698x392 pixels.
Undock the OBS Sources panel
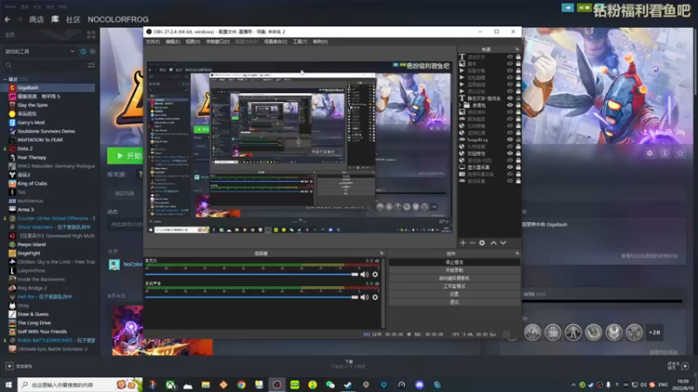coord(517,49)
